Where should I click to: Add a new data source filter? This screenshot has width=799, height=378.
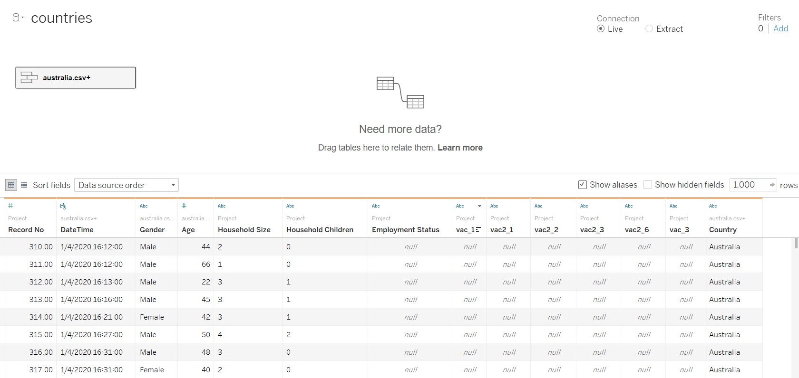[780, 28]
